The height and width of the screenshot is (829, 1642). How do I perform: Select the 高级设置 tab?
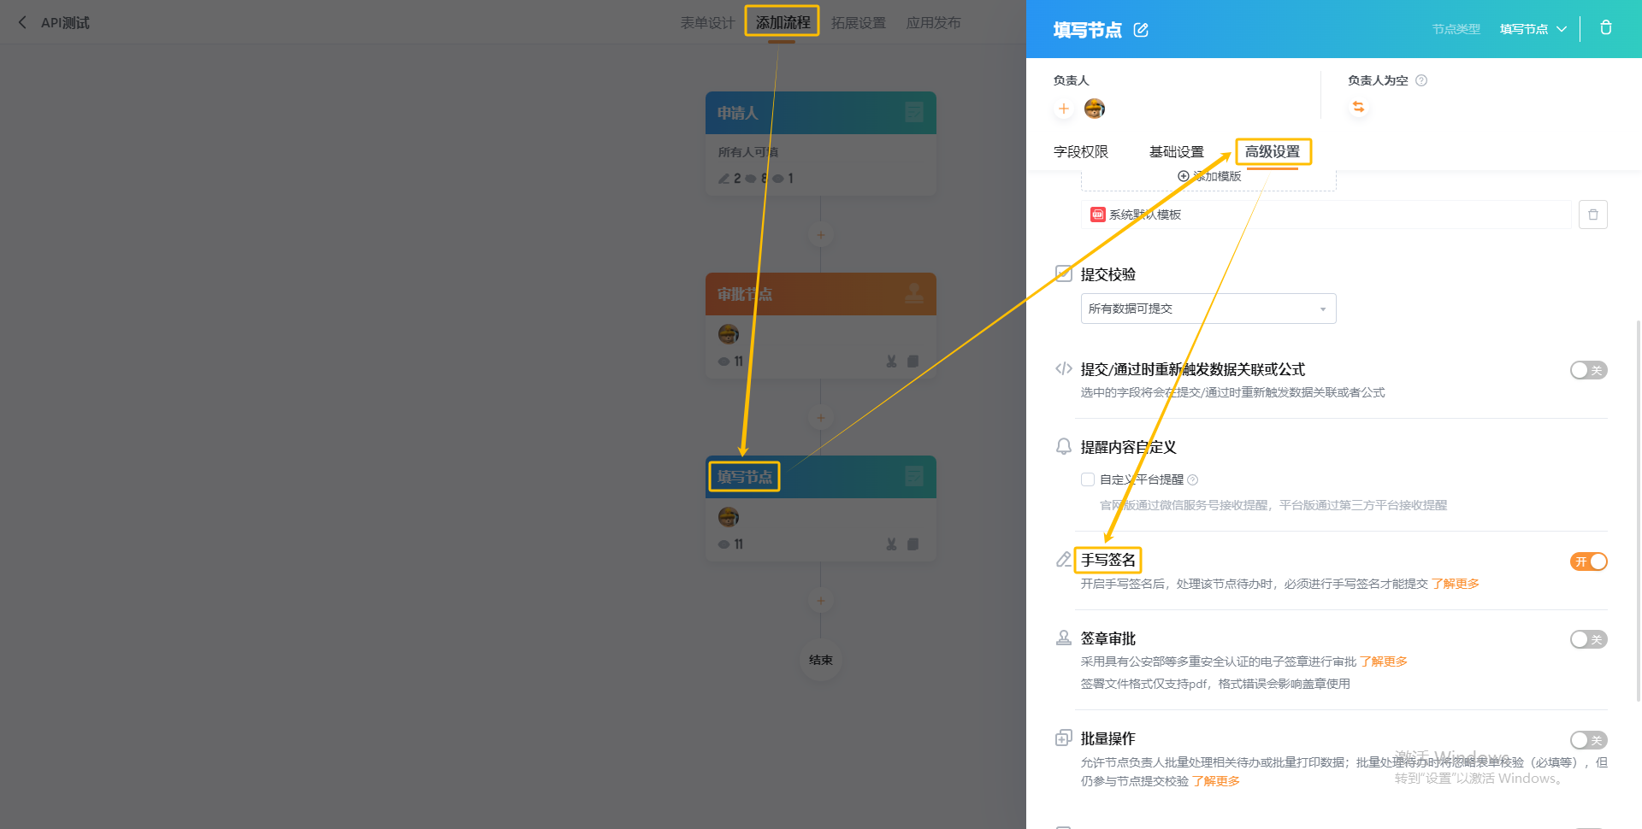[1273, 151]
